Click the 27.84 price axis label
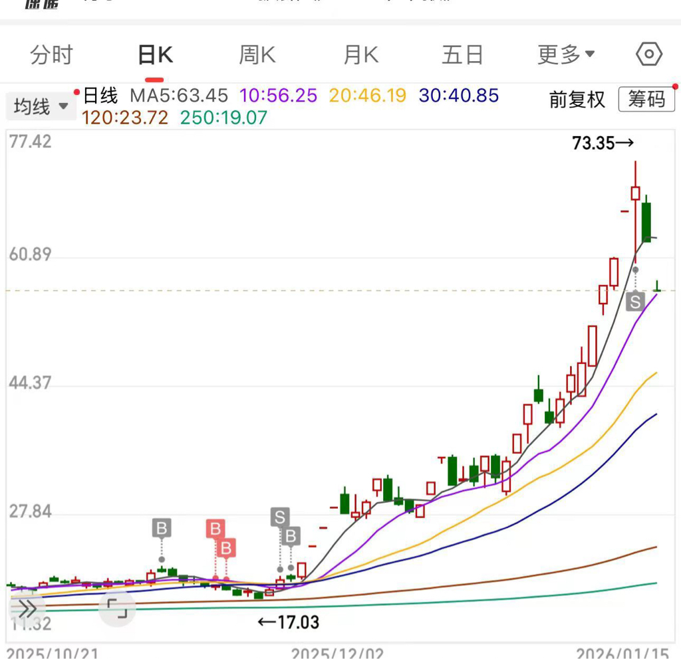The image size is (681, 659). tap(30, 512)
